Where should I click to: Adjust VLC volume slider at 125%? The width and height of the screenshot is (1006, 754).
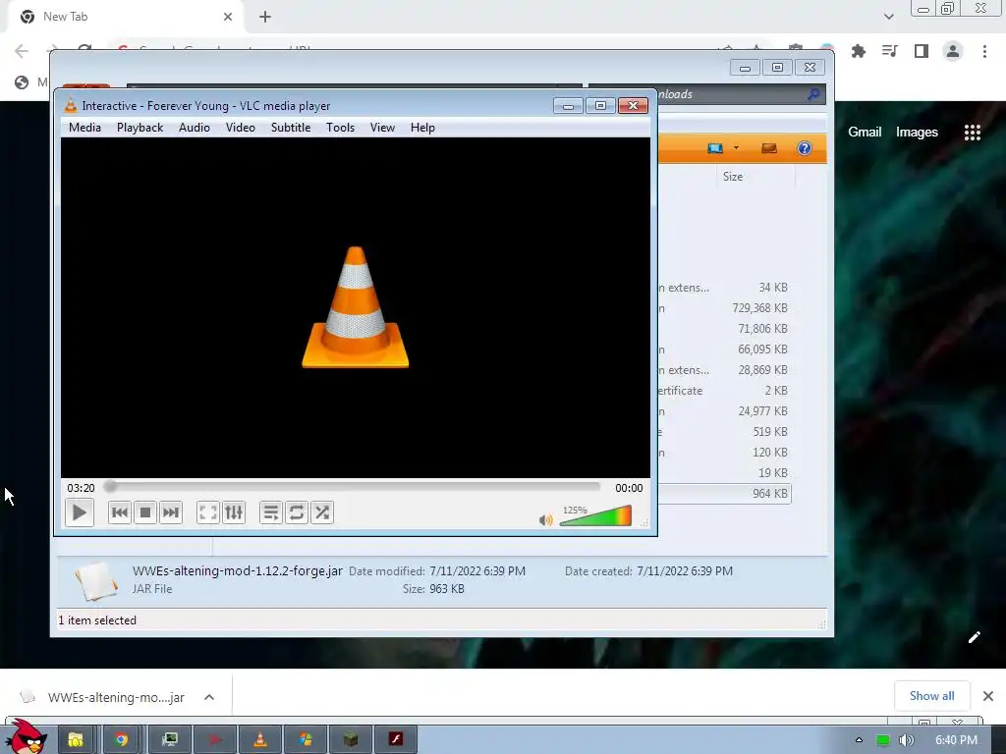595,515
